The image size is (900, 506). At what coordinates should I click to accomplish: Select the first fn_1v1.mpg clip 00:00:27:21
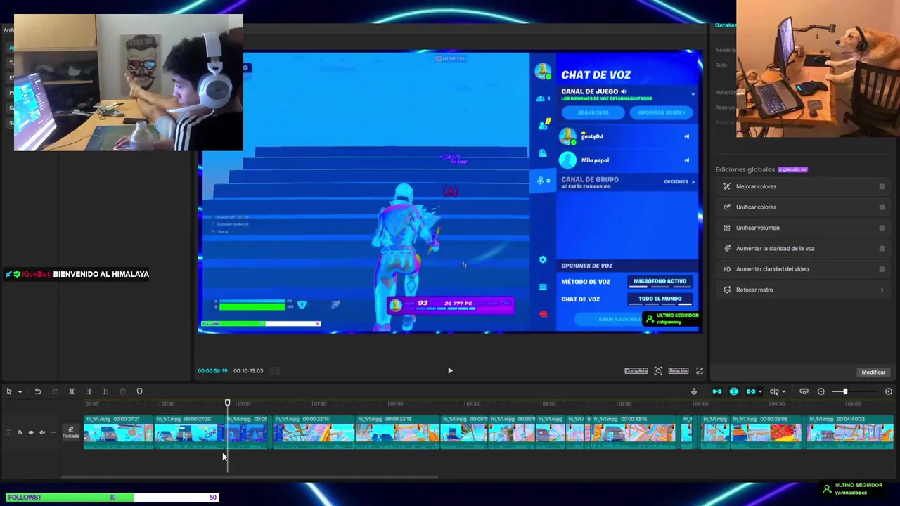click(119, 432)
